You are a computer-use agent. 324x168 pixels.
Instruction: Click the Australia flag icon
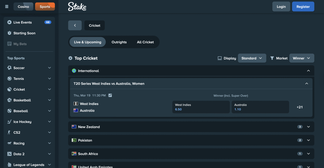tap(76, 110)
